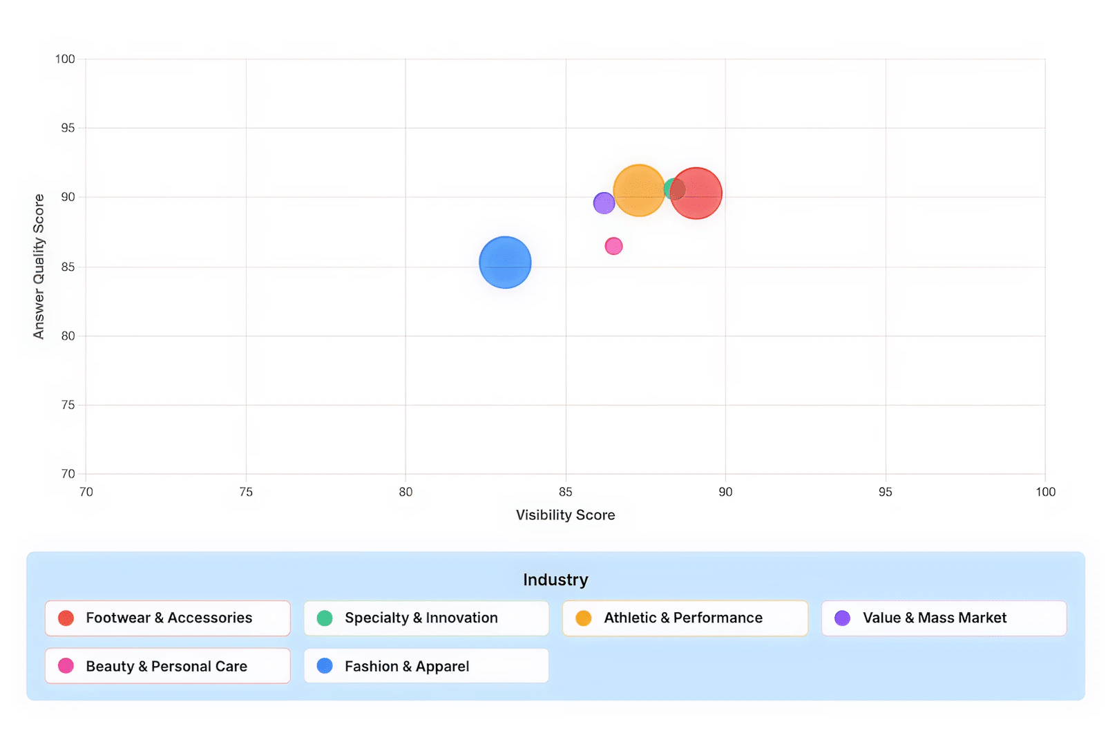Click the blue Fashion & Apparel bubble

click(505, 263)
